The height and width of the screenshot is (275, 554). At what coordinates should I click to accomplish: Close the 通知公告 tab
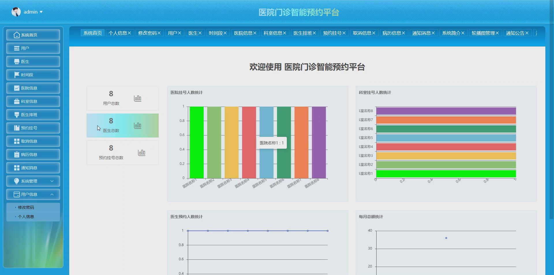[527, 33]
